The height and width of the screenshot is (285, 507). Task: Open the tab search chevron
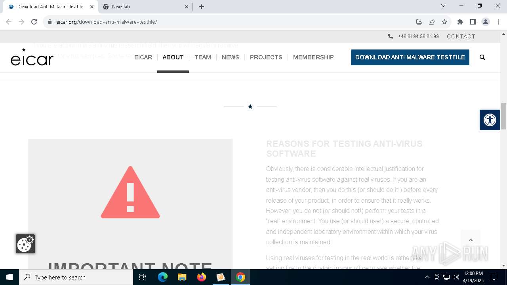(x=443, y=6)
